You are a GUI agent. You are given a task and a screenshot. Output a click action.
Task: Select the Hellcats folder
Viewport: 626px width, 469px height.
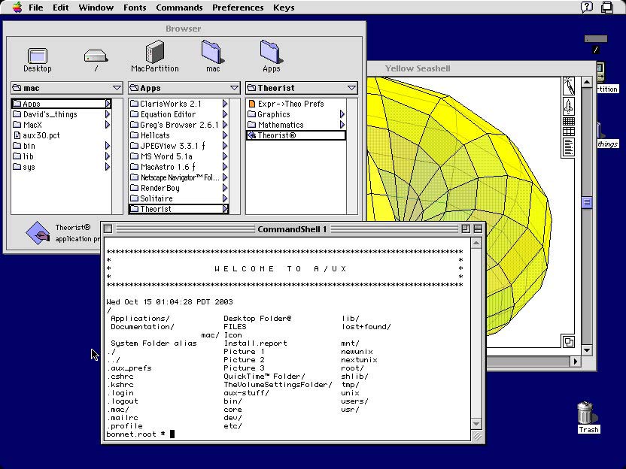point(150,135)
